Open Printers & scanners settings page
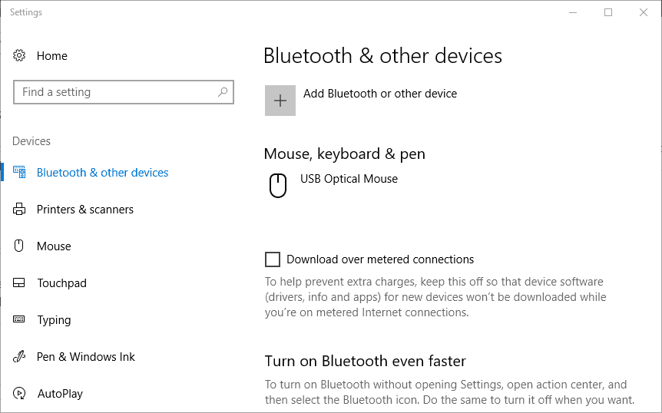662x413 pixels. coord(85,210)
